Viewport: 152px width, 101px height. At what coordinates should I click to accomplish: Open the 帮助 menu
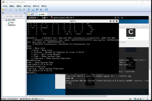tap(44, 6)
